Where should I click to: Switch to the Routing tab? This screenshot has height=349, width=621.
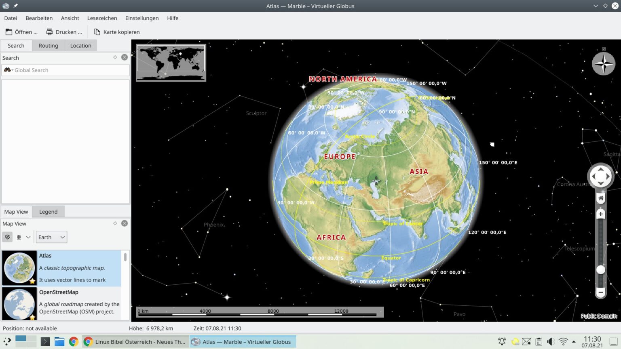click(48, 45)
